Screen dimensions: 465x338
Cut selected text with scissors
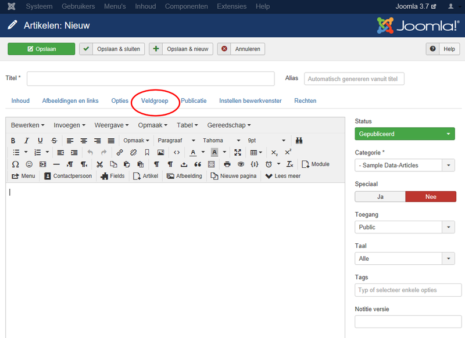tap(99, 164)
